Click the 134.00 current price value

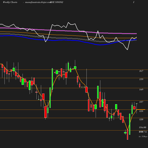pyautogui.click(x=143, y=127)
